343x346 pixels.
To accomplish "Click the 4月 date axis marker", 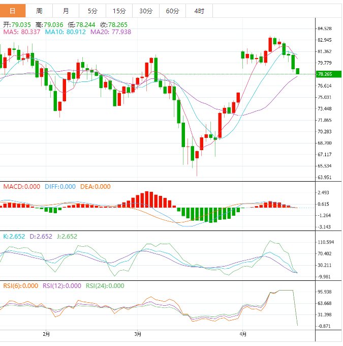I will [243, 334].
